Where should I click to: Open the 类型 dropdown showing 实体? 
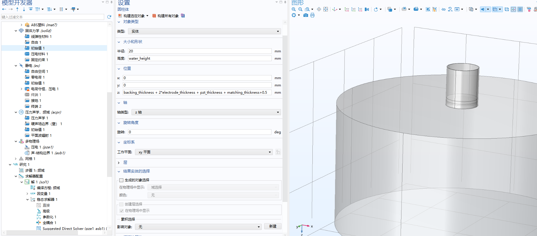tap(204, 31)
